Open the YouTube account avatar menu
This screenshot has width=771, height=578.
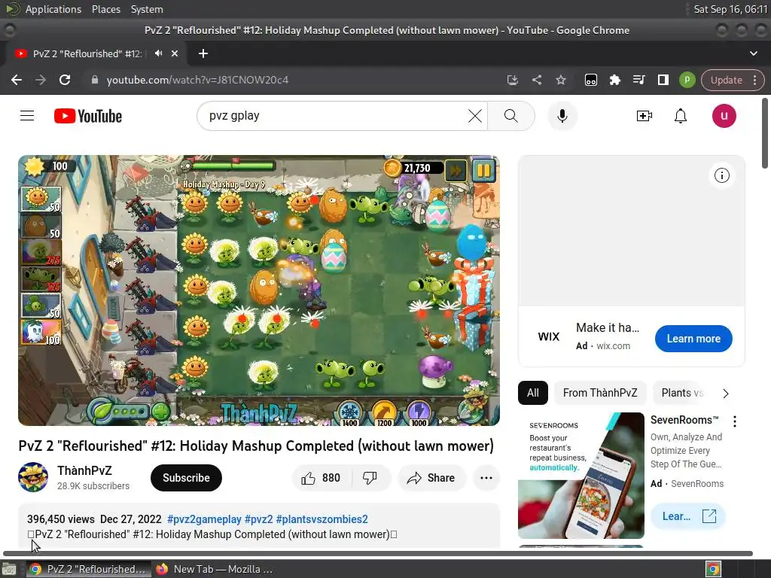[x=724, y=116]
